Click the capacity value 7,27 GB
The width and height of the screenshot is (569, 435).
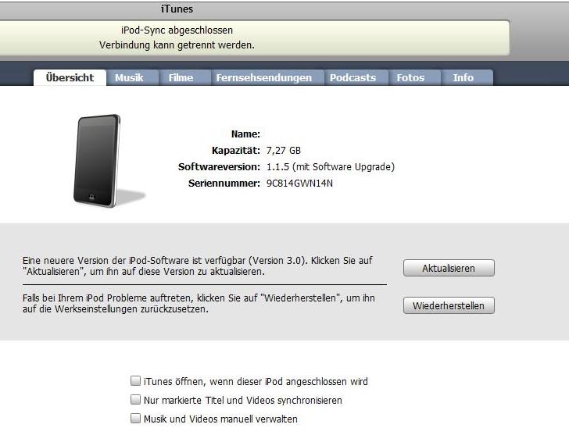[284, 151]
